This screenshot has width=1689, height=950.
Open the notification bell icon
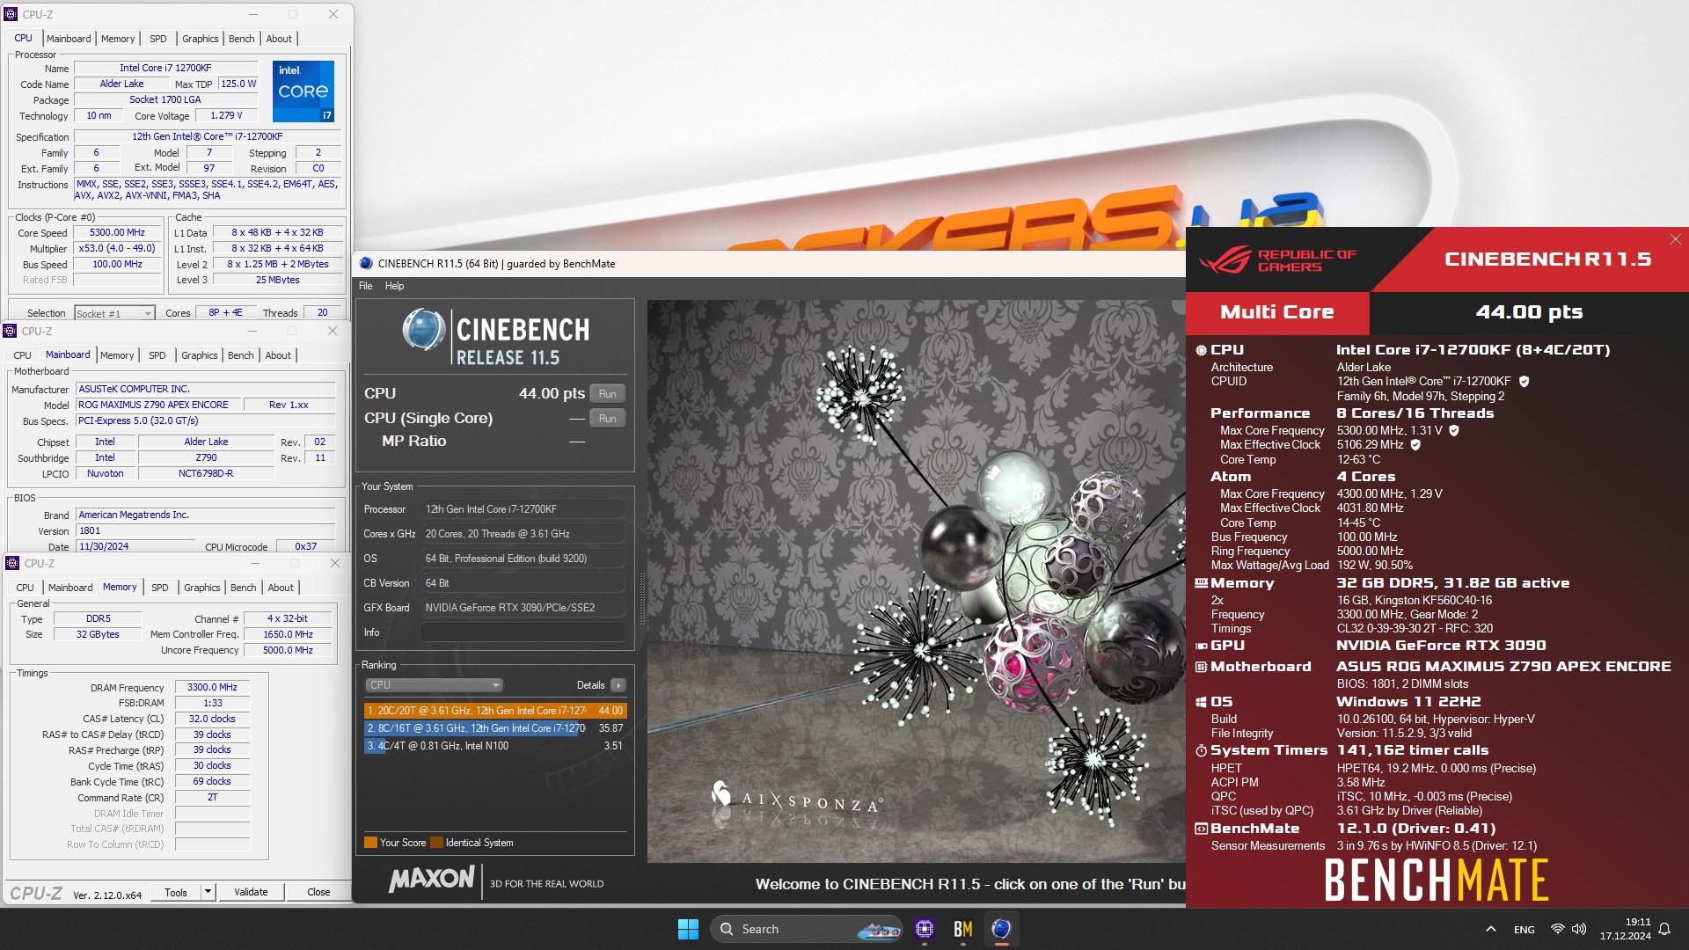point(1663,929)
